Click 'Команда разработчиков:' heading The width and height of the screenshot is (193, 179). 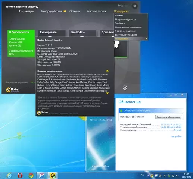click(50, 71)
